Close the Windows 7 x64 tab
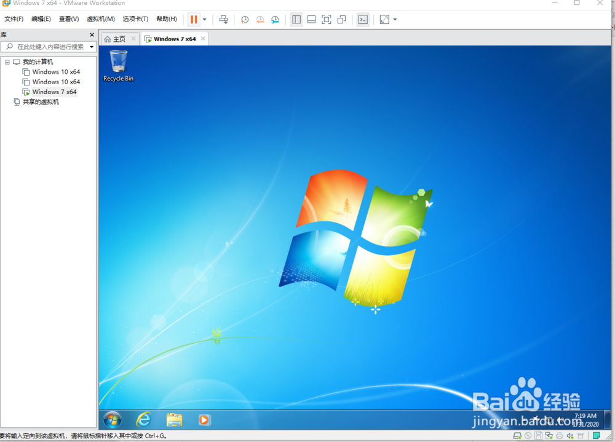The height and width of the screenshot is (442, 615). [203, 39]
